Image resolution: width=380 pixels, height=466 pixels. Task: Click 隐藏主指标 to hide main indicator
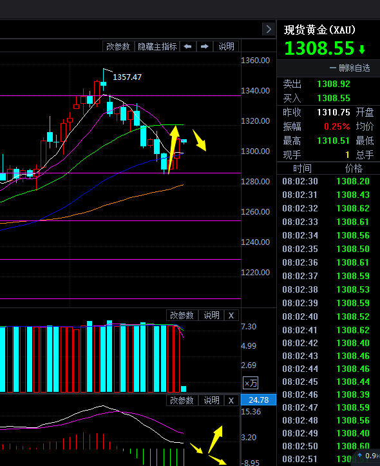157,46
